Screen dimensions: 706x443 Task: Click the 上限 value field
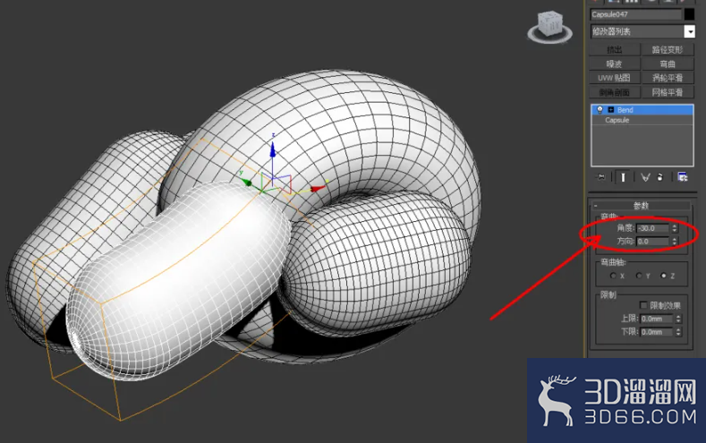click(657, 319)
